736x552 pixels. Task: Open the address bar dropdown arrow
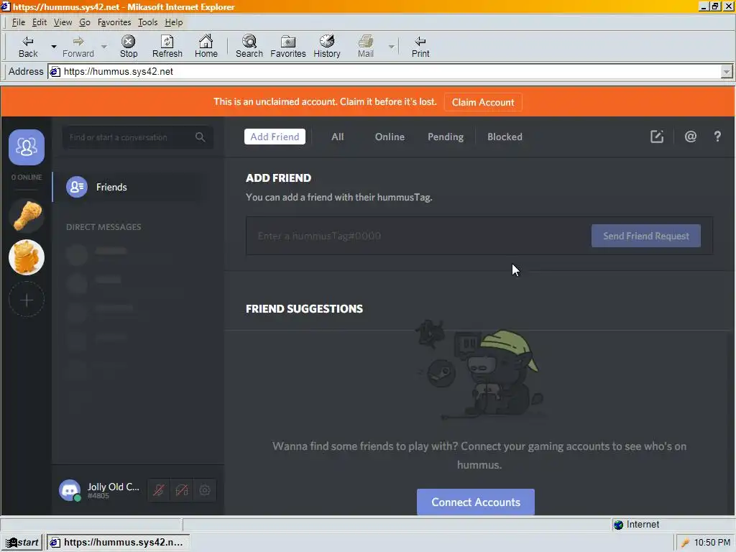pyautogui.click(x=726, y=72)
